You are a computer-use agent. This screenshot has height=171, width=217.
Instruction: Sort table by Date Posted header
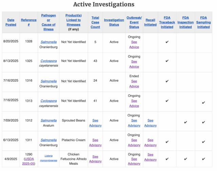point(11,22)
